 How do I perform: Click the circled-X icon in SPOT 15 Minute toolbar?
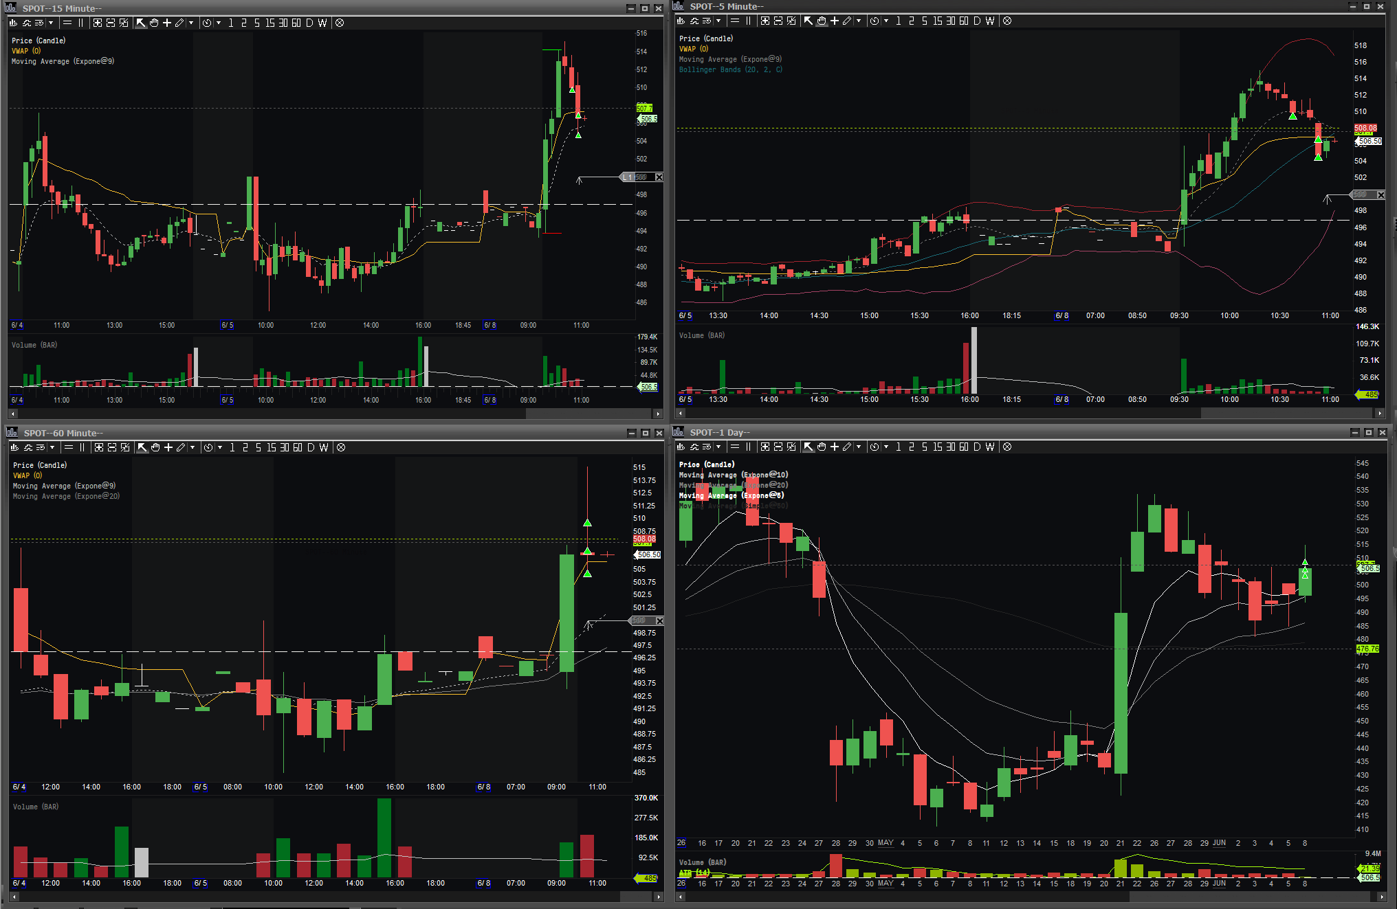click(x=340, y=23)
